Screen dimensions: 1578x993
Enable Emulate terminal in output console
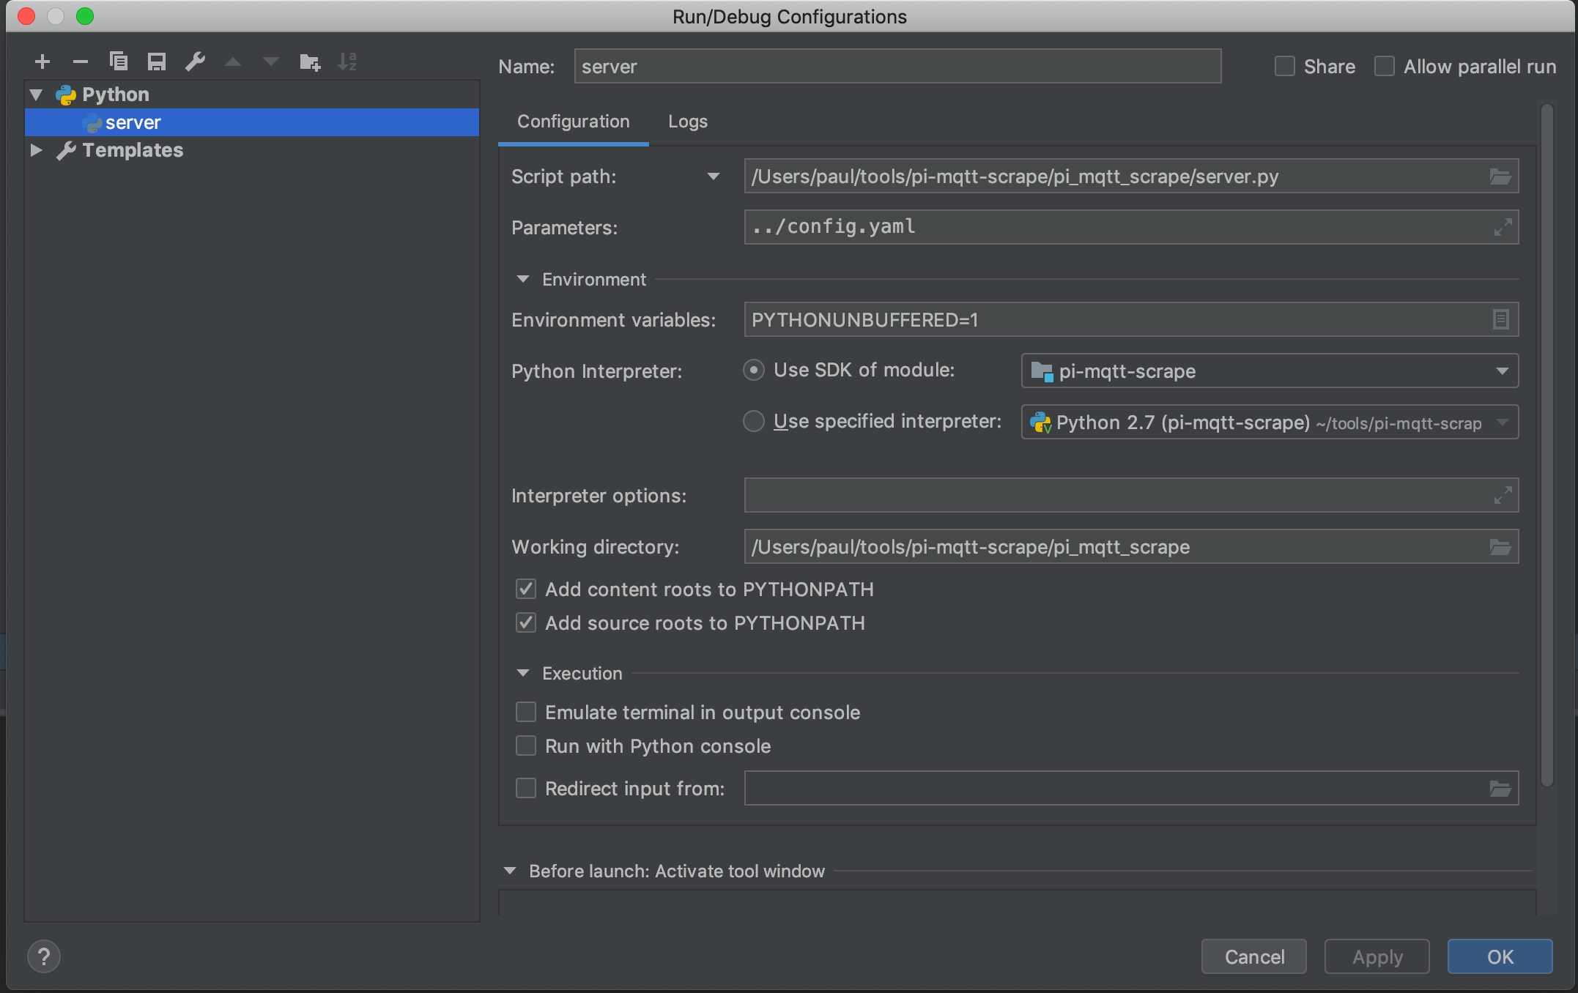coord(526,713)
